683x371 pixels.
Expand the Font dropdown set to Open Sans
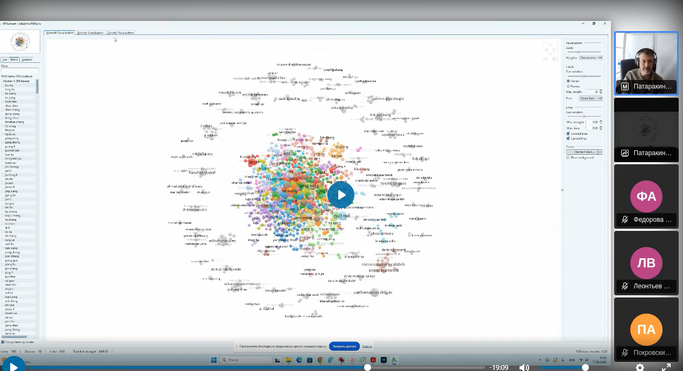click(590, 98)
